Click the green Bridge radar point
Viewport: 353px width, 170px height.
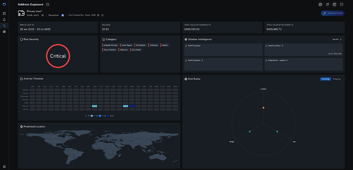250,131
